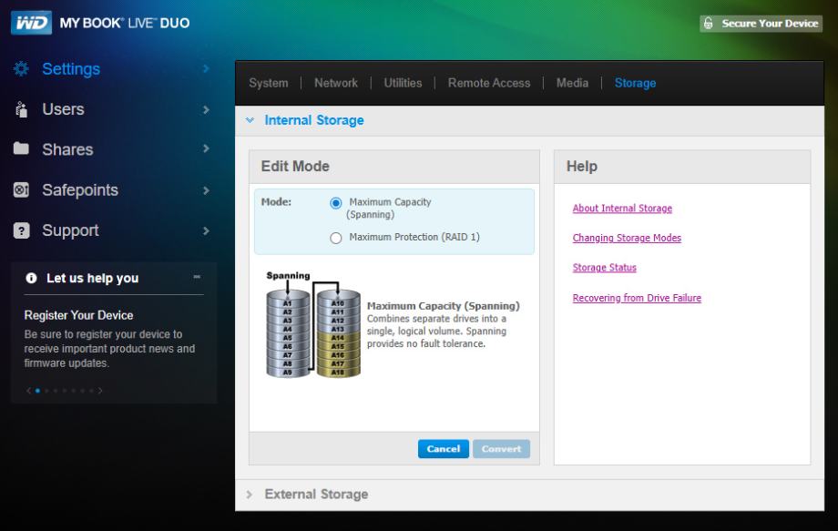The width and height of the screenshot is (838, 531).
Task: Open the Utilities tab
Action: click(x=403, y=83)
